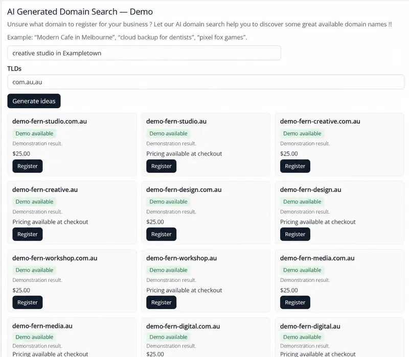Select the demo-fern-creative.com.au domain name
The width and height of the screenshot is (409, 357).
pos(320,121)
